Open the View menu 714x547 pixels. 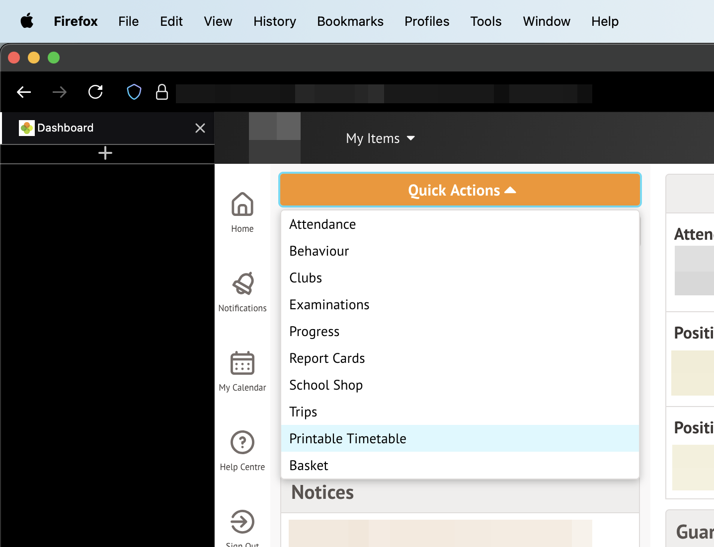[218, 21]
